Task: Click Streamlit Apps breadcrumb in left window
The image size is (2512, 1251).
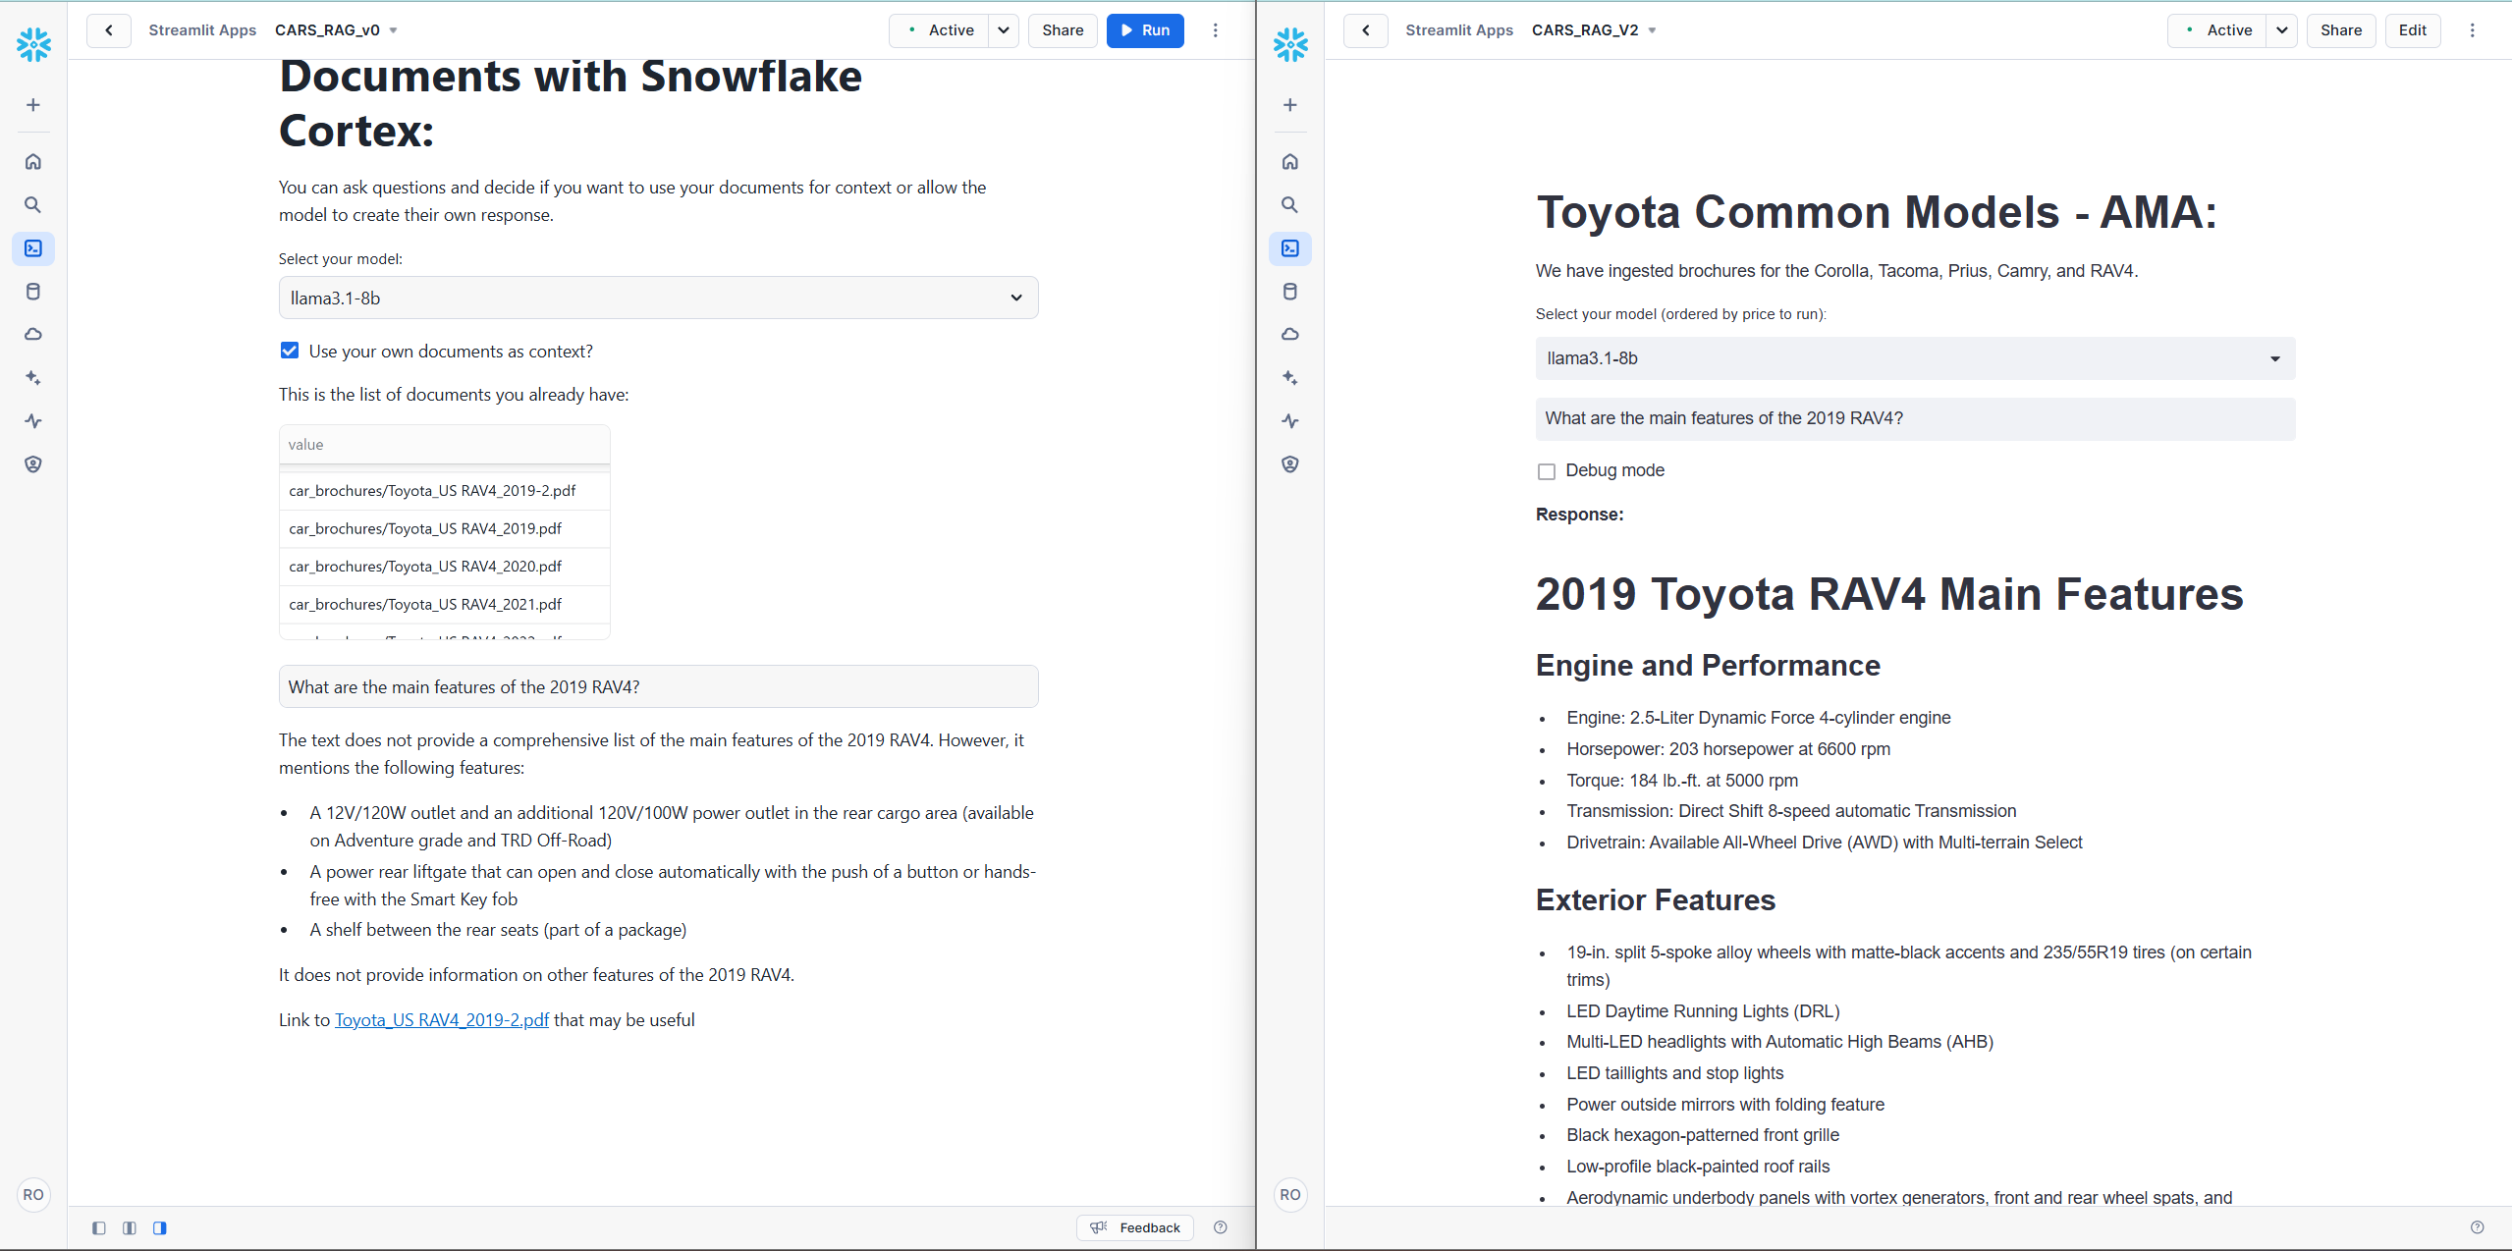Action: click(x=202, y=30)
